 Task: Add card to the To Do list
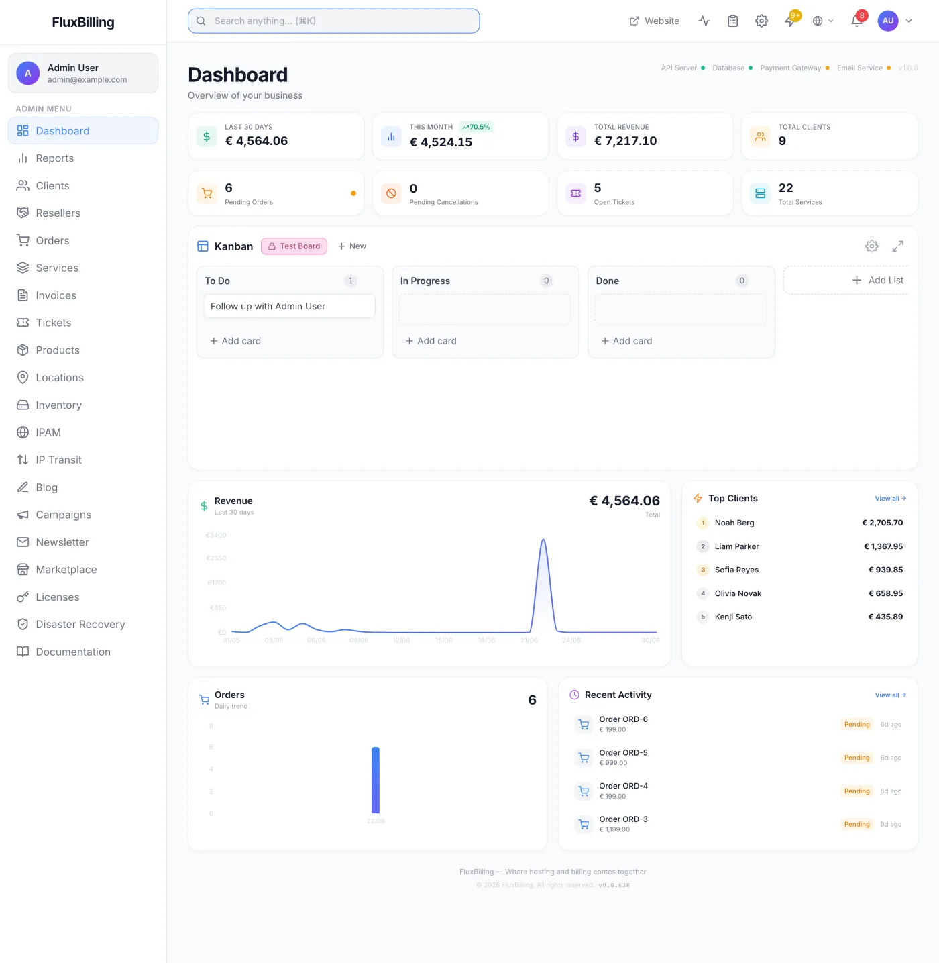[x=235, y=341]
